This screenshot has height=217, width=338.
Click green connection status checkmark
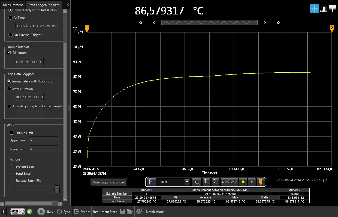click(30, 212)
